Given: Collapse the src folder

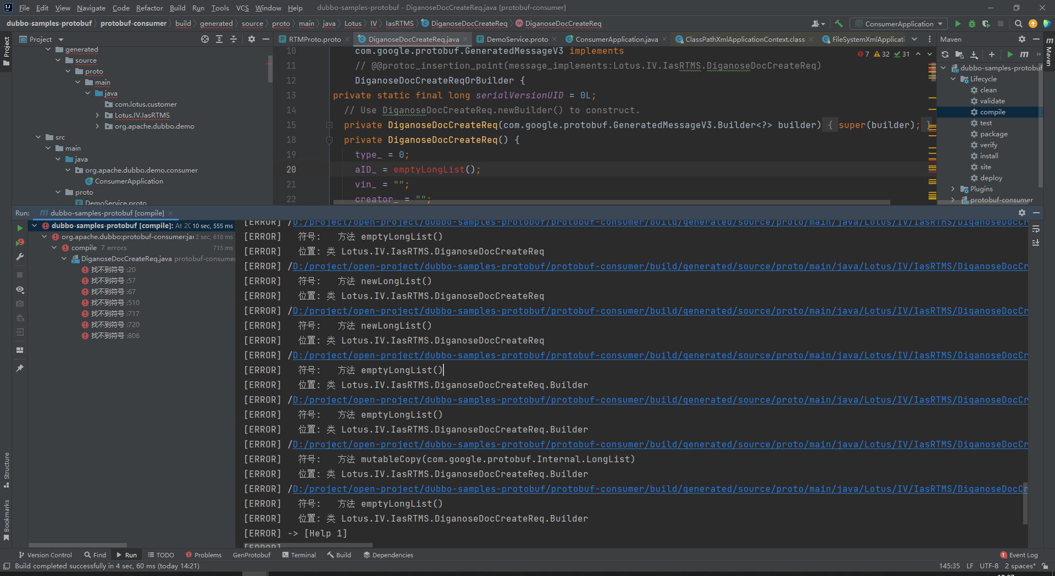Looking at the screenshot, I should pos(38,137).
